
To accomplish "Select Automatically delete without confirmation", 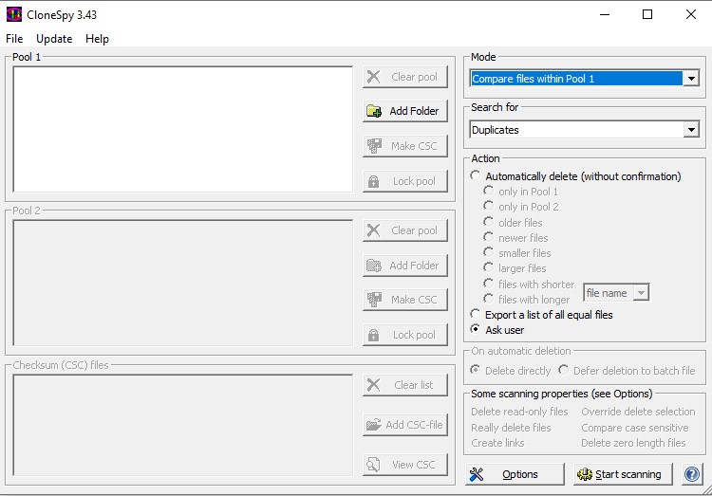I will 476,175.
